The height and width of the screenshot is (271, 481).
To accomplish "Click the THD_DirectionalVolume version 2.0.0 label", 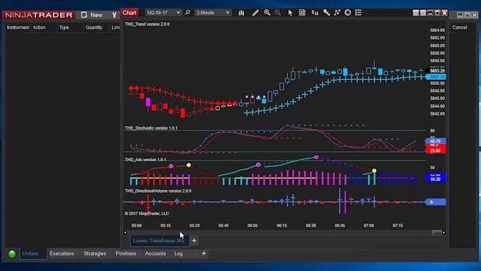I will click(x=158, y=191).
